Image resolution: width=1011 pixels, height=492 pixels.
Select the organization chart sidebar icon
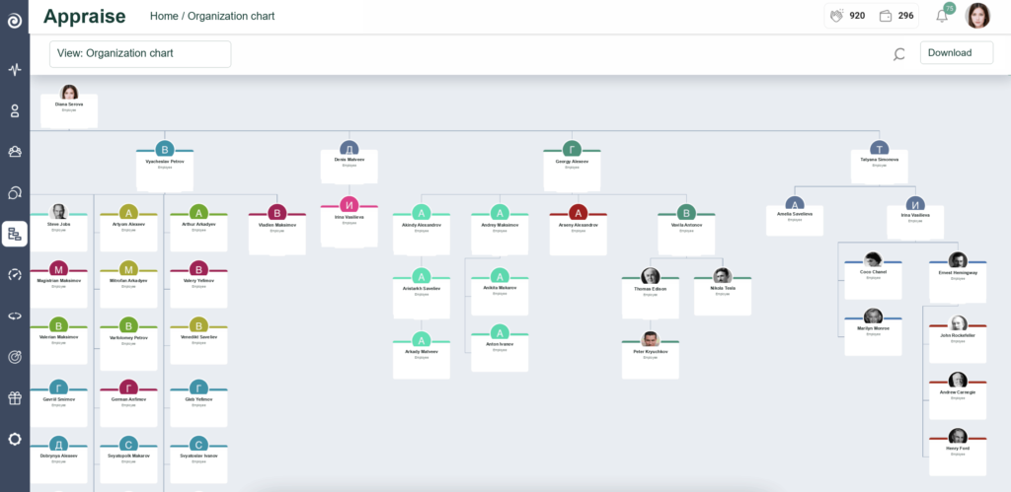point(15,234)
